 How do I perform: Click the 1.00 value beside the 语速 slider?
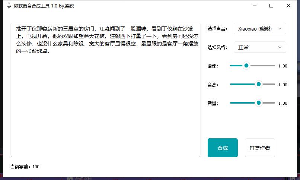pyautogui.click(x=283, y=66)
